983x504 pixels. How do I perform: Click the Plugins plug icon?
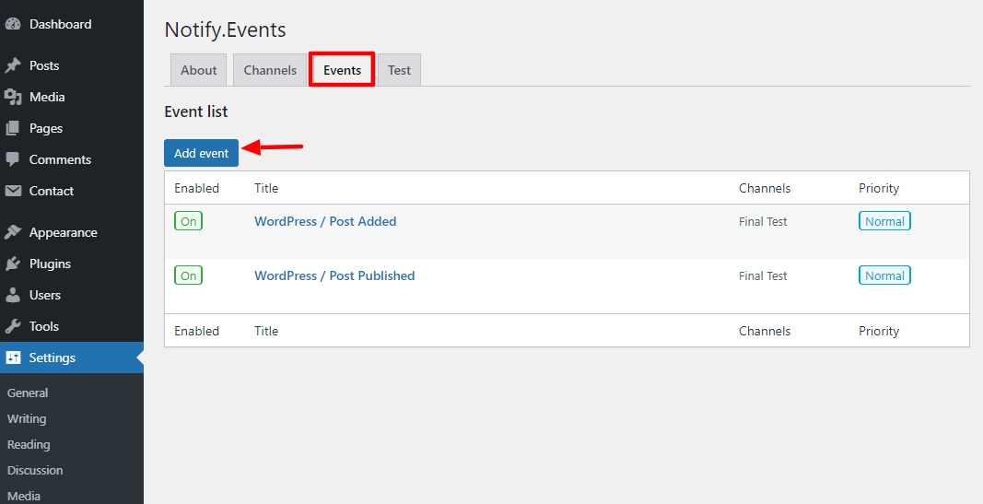tap(13, 264)
